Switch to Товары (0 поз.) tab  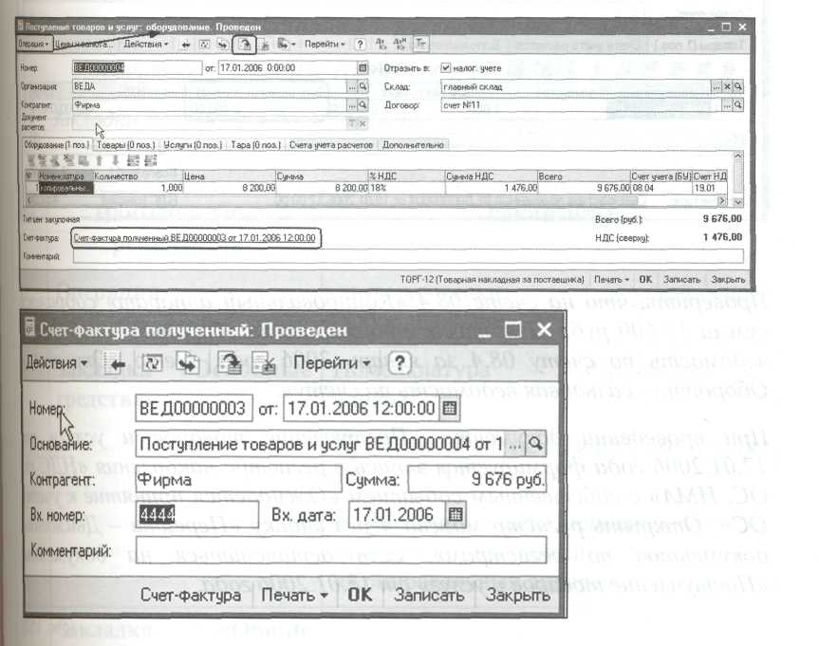click(x=125, y=145)
